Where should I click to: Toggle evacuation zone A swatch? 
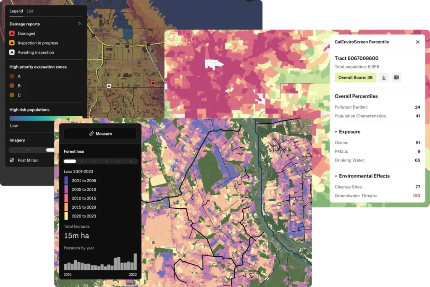click(12, 76)
